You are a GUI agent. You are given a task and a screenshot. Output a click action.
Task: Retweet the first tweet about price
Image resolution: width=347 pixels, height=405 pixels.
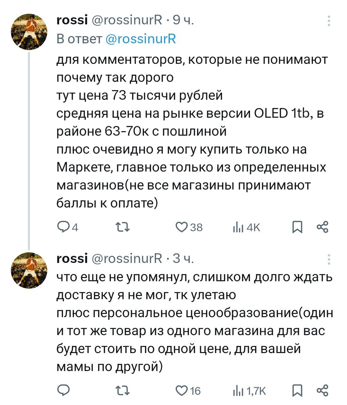[x=122, y=227]
